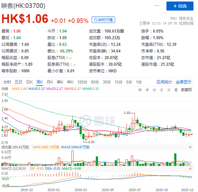The height and width of the screenshot is (192, 198).
Task: Click the candlestick chart type icon
Action: (x=176, y=90)
